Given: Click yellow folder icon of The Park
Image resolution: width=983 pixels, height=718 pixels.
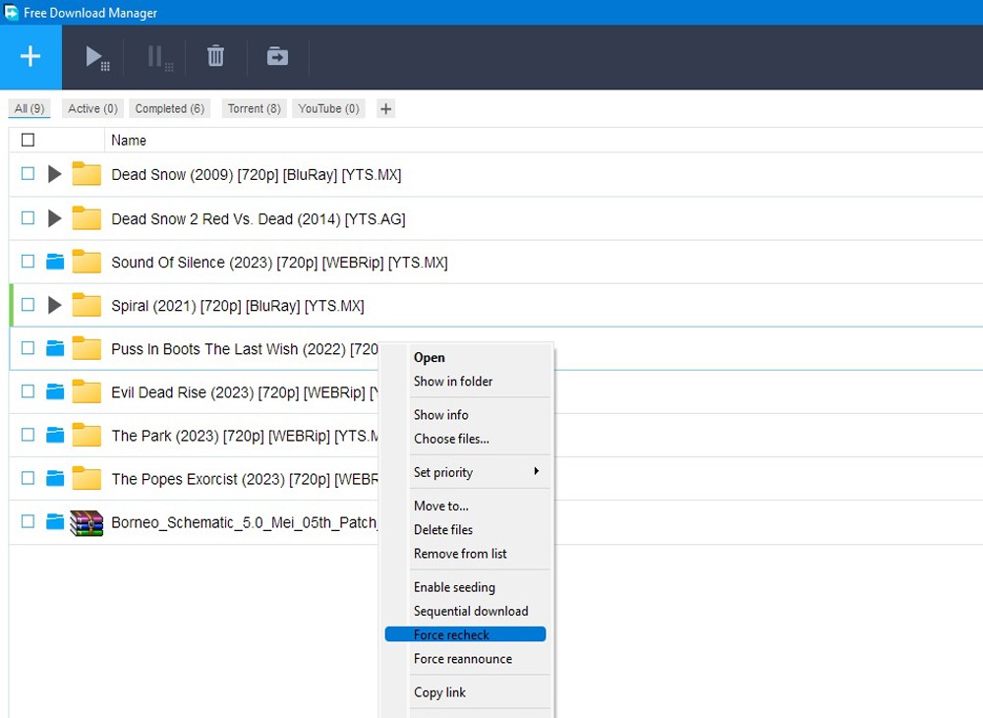Looking at the screenshot, I should 86,435.
